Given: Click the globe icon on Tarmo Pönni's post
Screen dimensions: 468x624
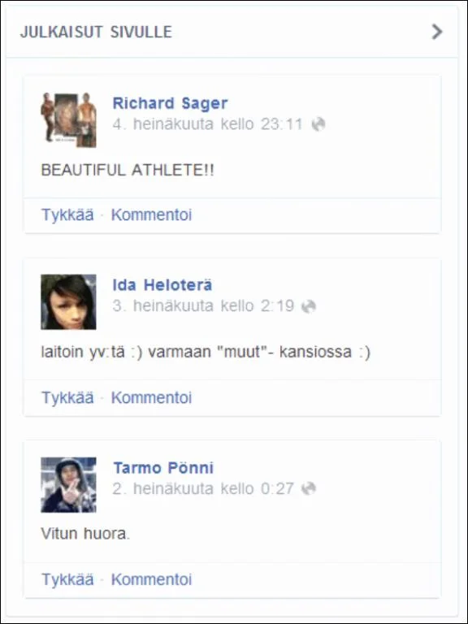Looking at the screenshot, I should [309, 488].
